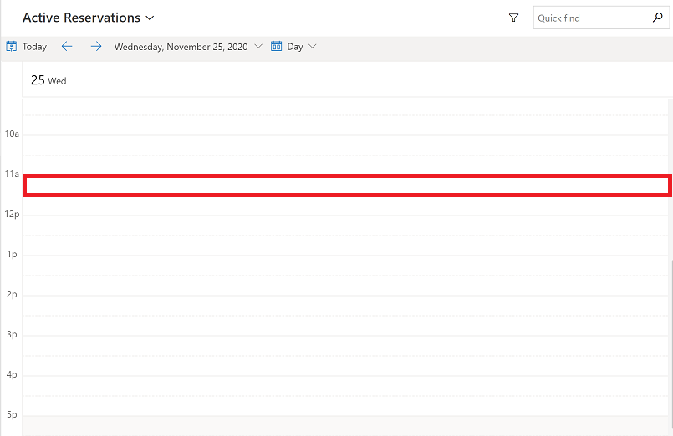The width and height of the screenshot is (673, 436).
Task: Click Wednesday, November 25, 2020 date text
Action: pyautogui.click(x=181, y=47)
